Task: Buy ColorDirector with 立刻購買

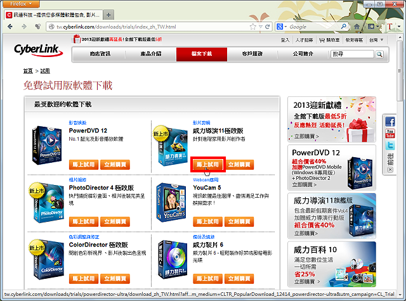Action: click(115, 279)
